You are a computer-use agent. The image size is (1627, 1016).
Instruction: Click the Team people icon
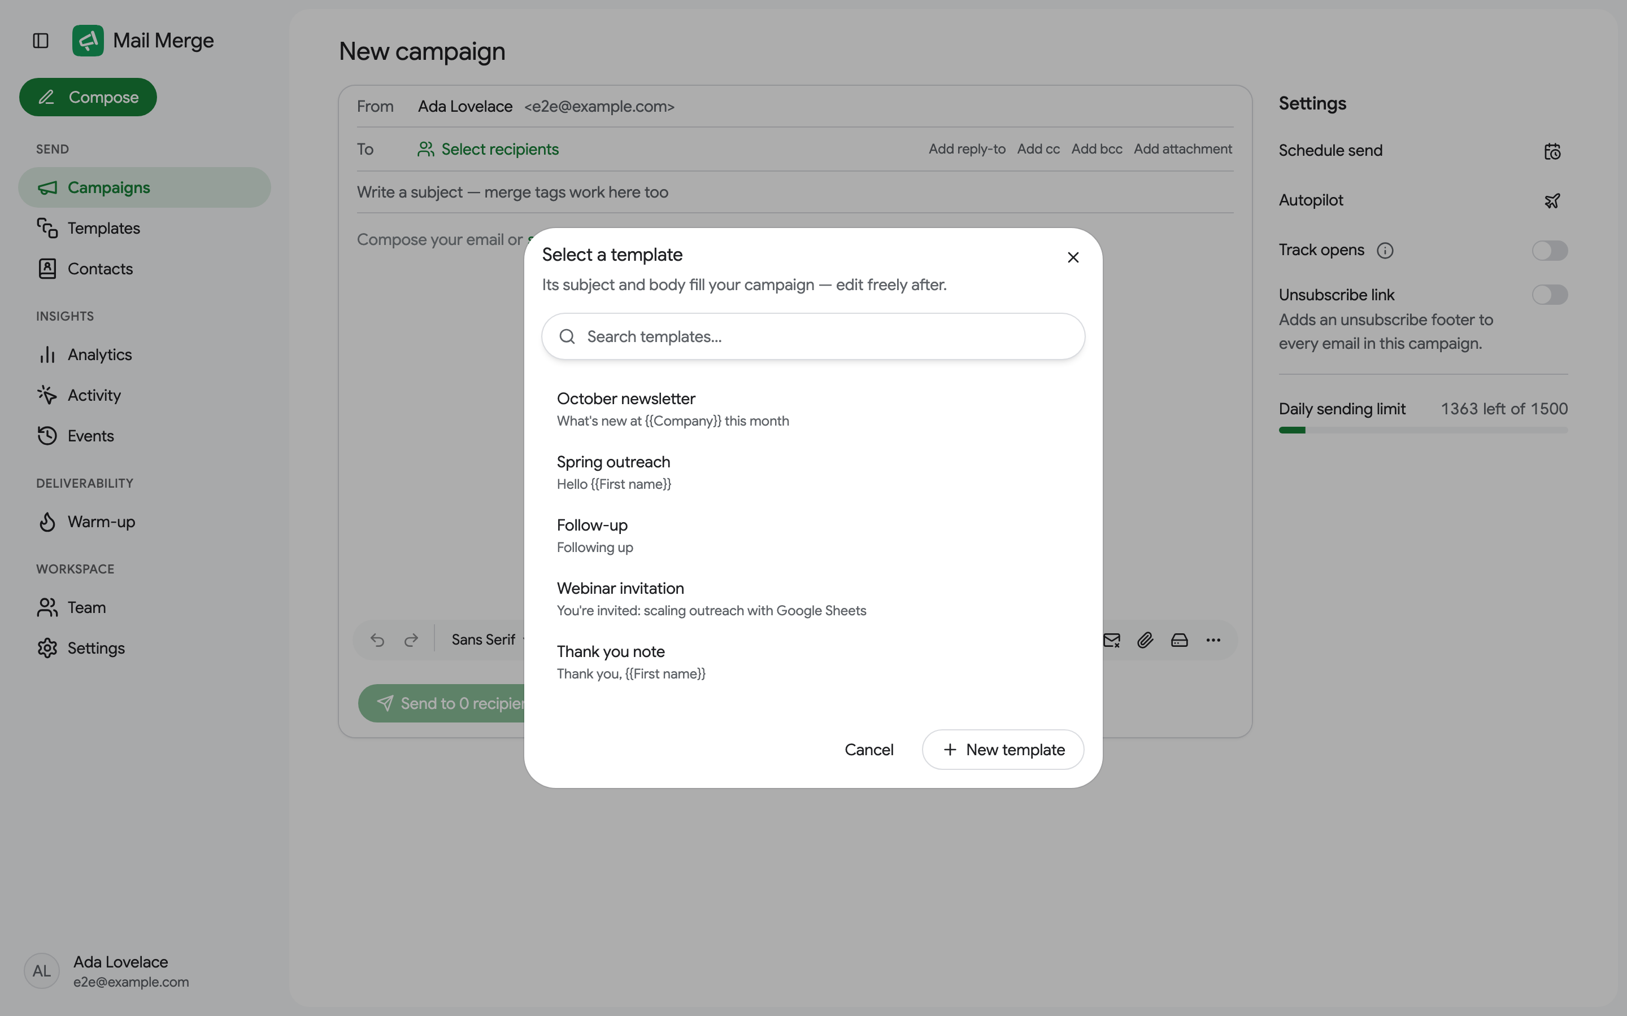(x=47, y=607)
